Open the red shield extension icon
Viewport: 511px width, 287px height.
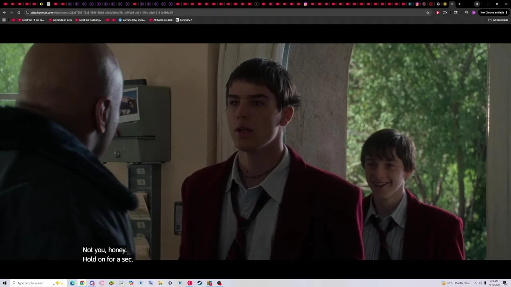click(x=438, y=12)
